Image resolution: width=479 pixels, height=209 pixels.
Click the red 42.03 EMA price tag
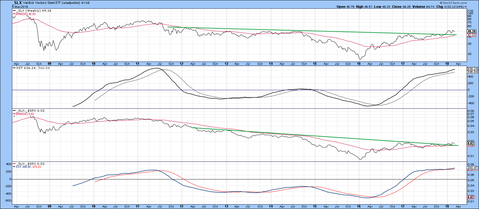(x=471, y=35)
